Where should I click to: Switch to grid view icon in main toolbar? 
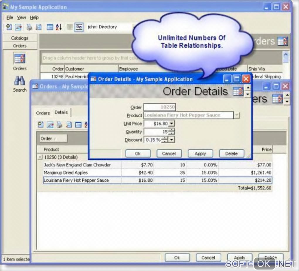pos(69,27)
